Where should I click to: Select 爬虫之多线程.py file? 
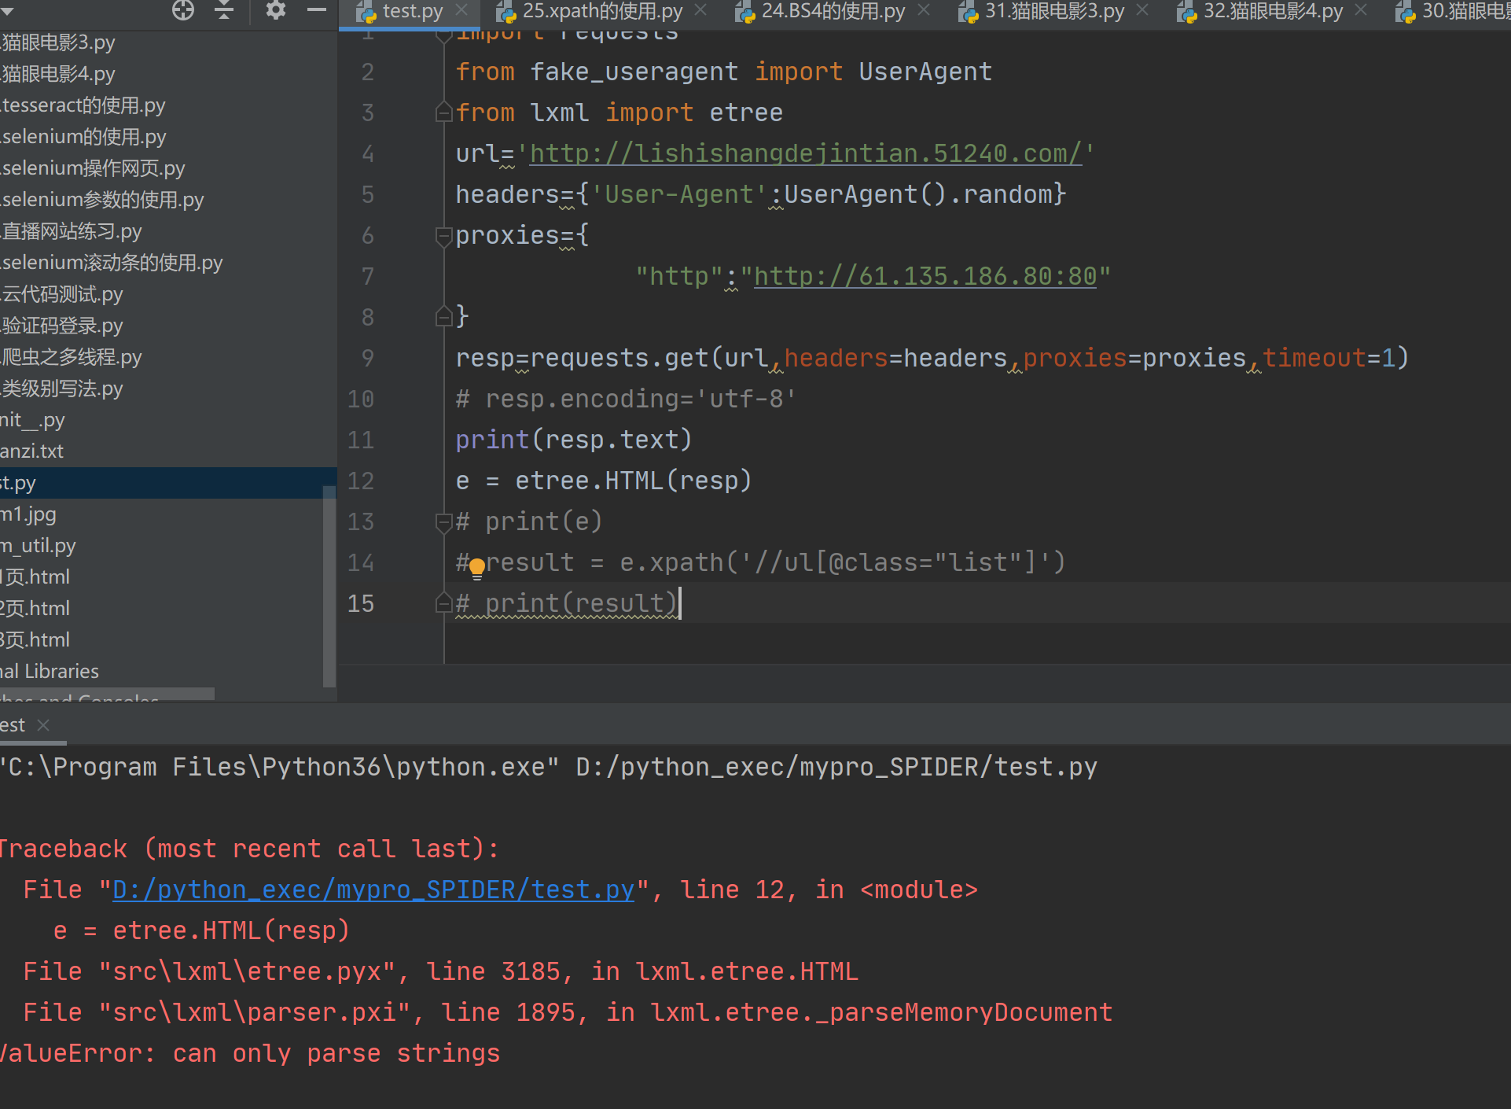point(71,357)
